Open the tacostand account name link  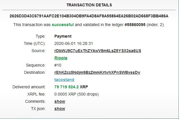point(64,80)
